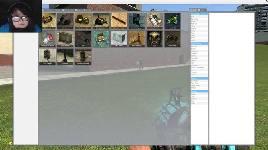
Task: Select the Weld tool
Action: click(199, 38)
